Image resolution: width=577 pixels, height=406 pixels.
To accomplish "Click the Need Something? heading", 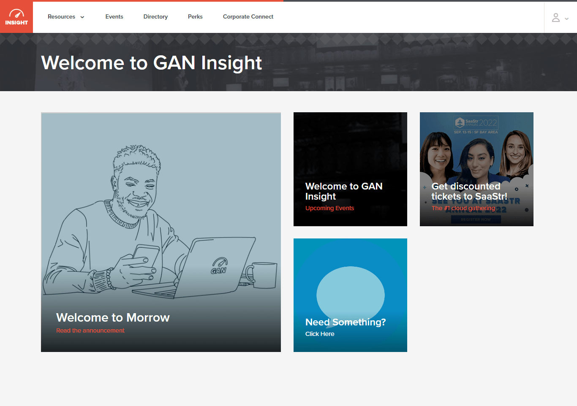I will (346, 322).
